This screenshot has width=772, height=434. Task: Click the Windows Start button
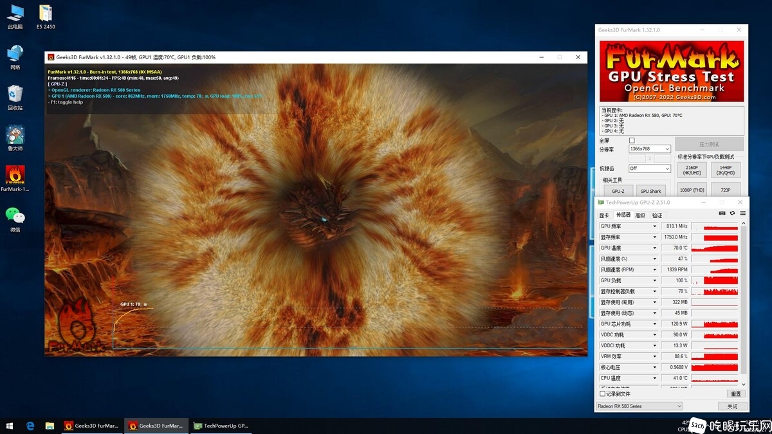(10, 426)
